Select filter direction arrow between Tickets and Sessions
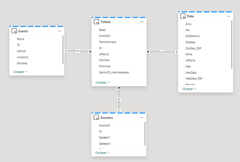This screenshot has width=240, height=162. tap(119, 100)
